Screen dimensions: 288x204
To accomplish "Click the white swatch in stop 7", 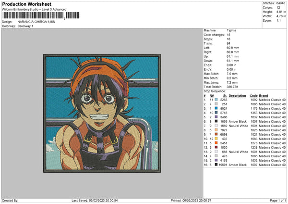I will click(x=216, y=126).
